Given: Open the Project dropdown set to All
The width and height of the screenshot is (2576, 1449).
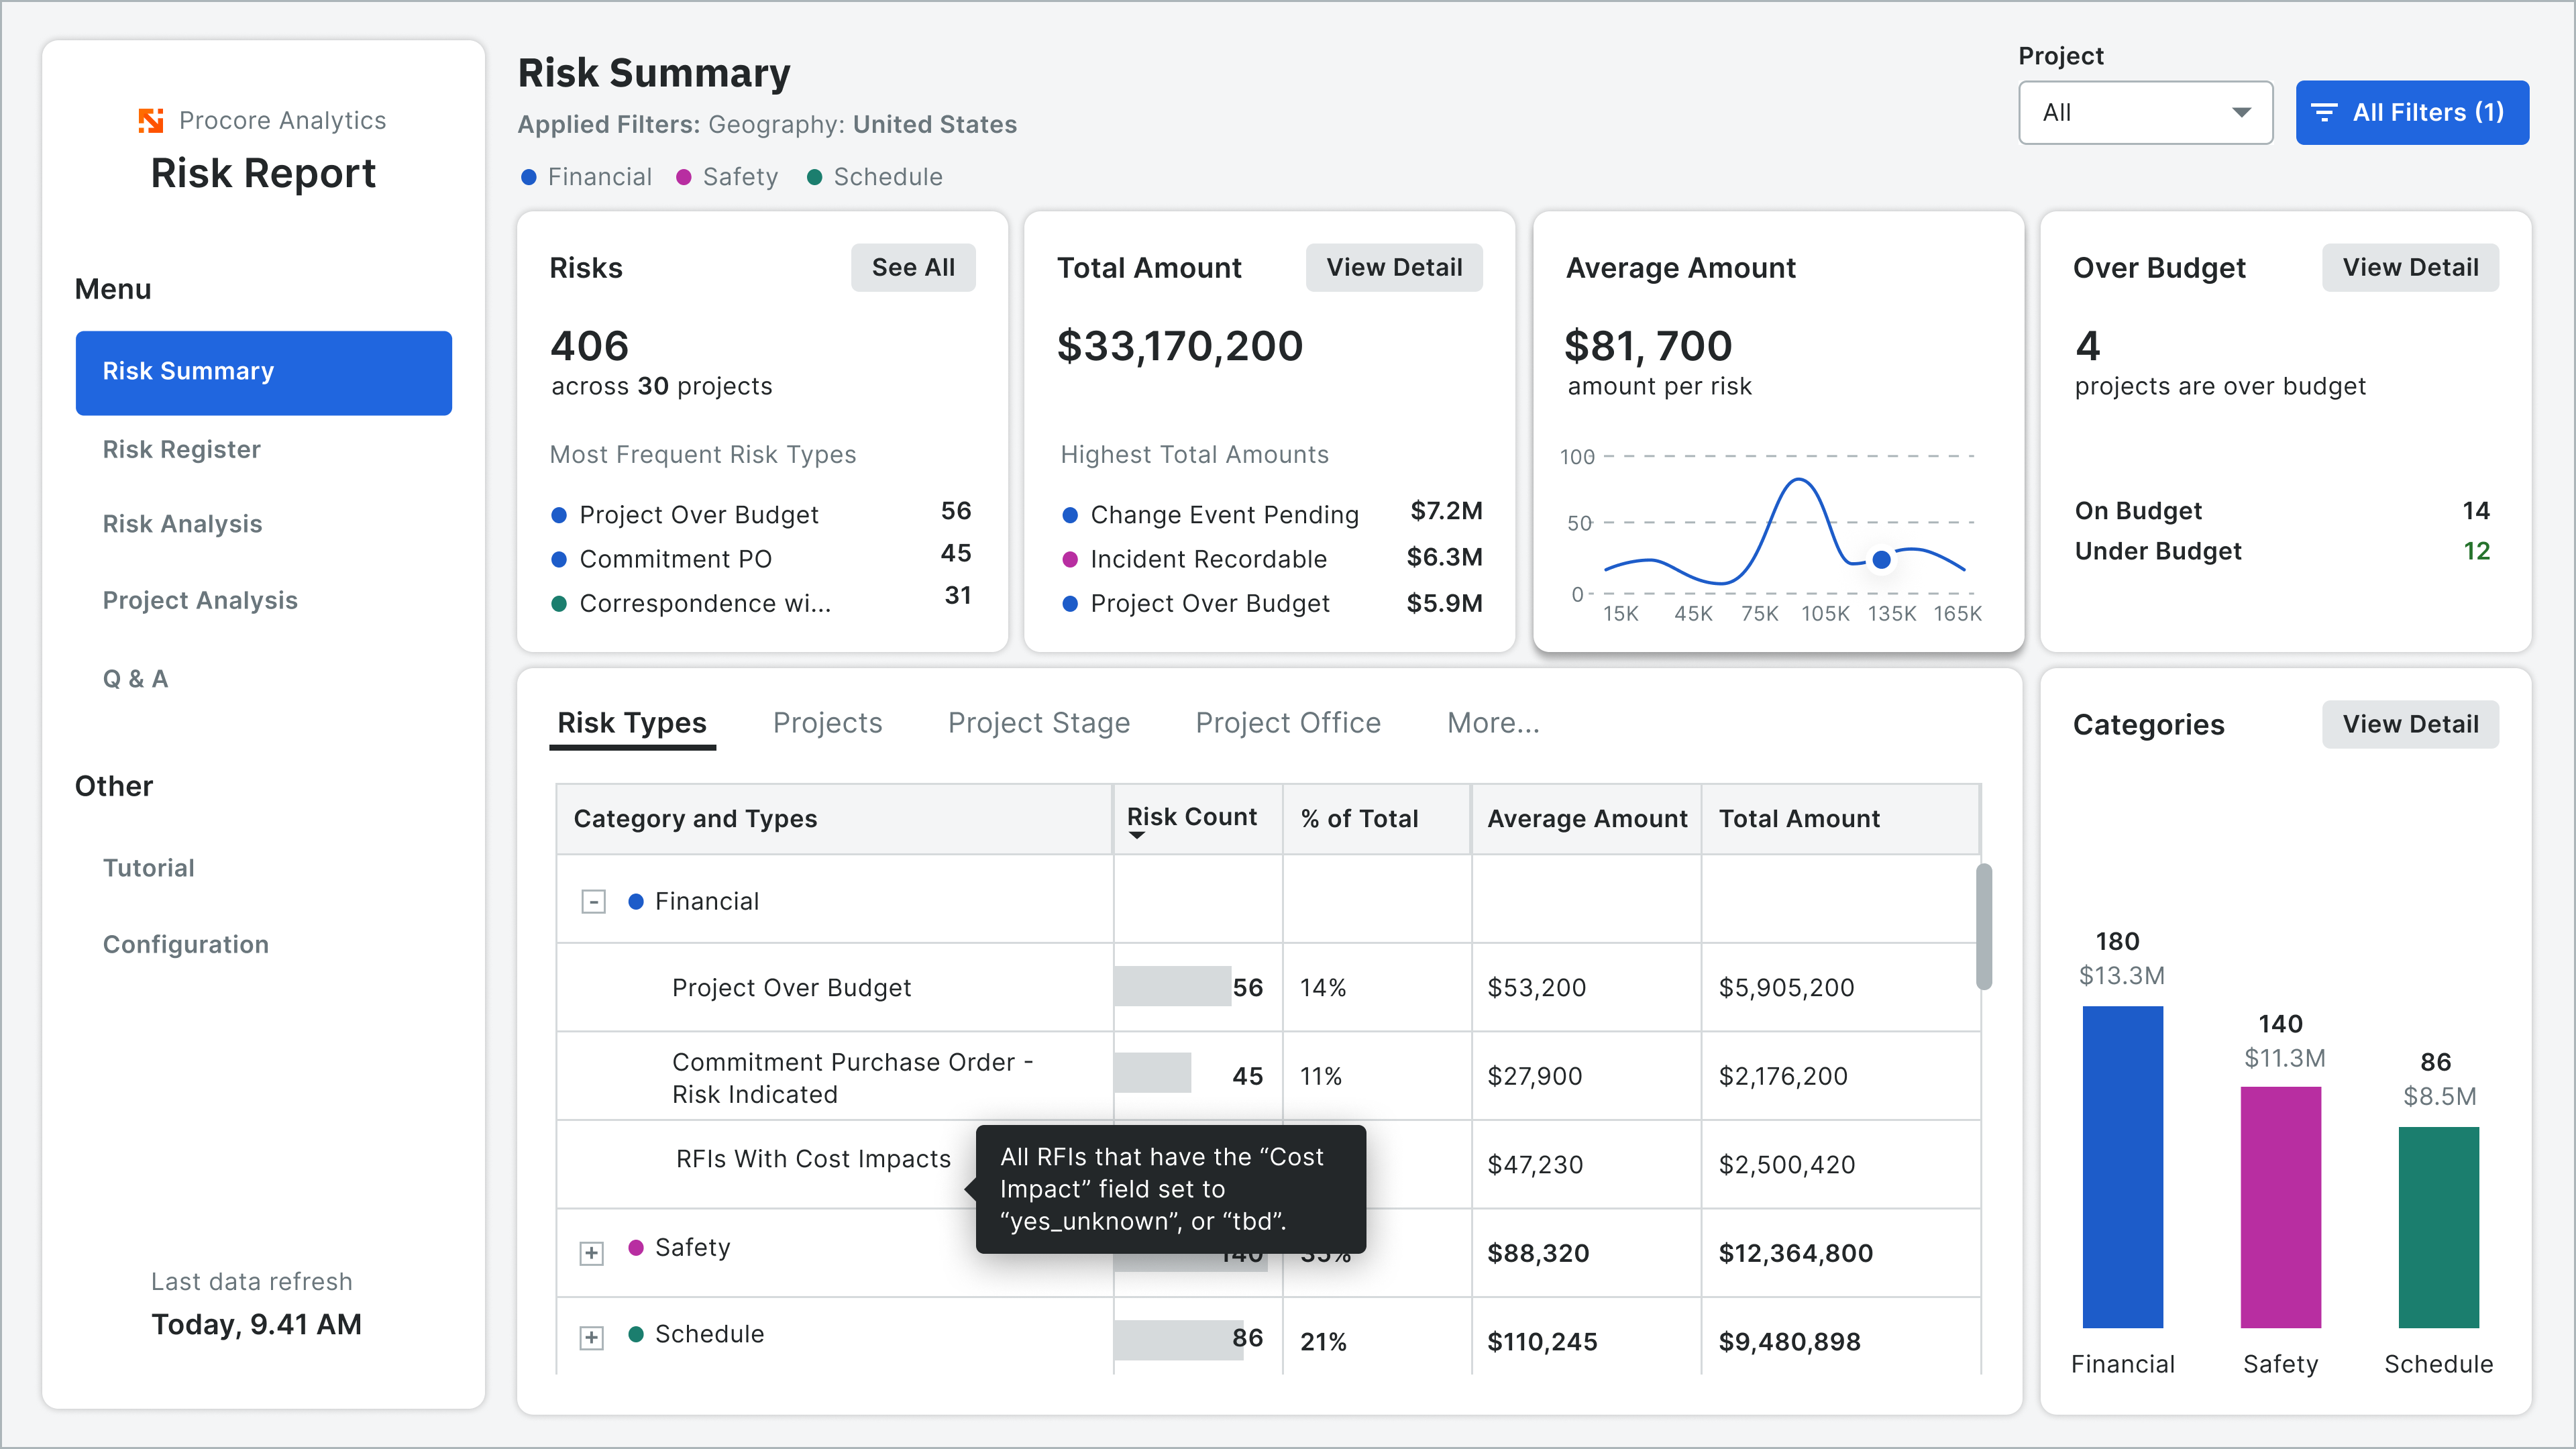Looking at the screenshot, I should pos(2145,113).
